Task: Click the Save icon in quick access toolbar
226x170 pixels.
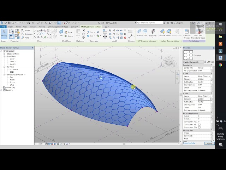Action: [9, 23]
